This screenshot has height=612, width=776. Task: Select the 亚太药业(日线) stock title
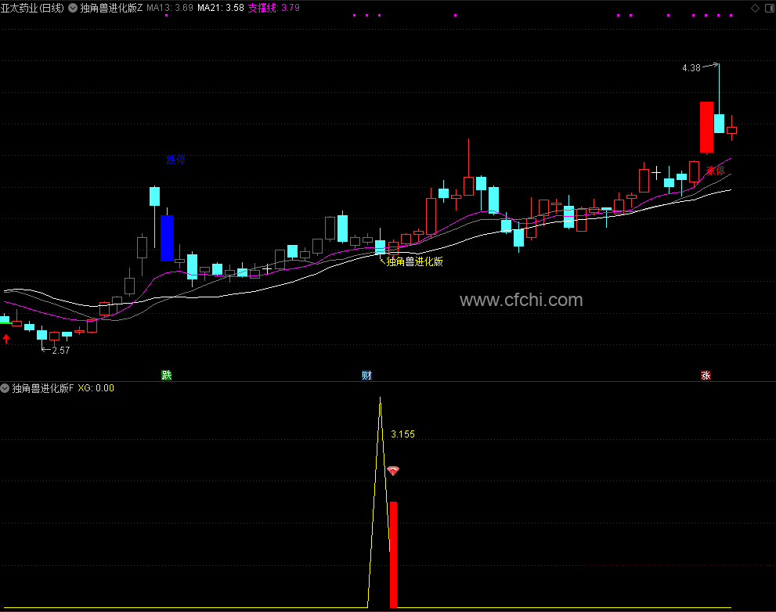pos(32,8)
